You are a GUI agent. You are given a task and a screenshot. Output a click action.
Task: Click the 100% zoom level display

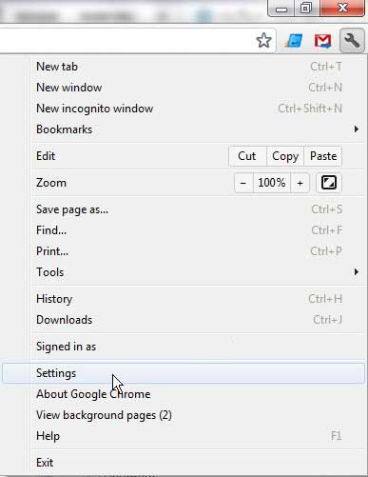[272, 183]
